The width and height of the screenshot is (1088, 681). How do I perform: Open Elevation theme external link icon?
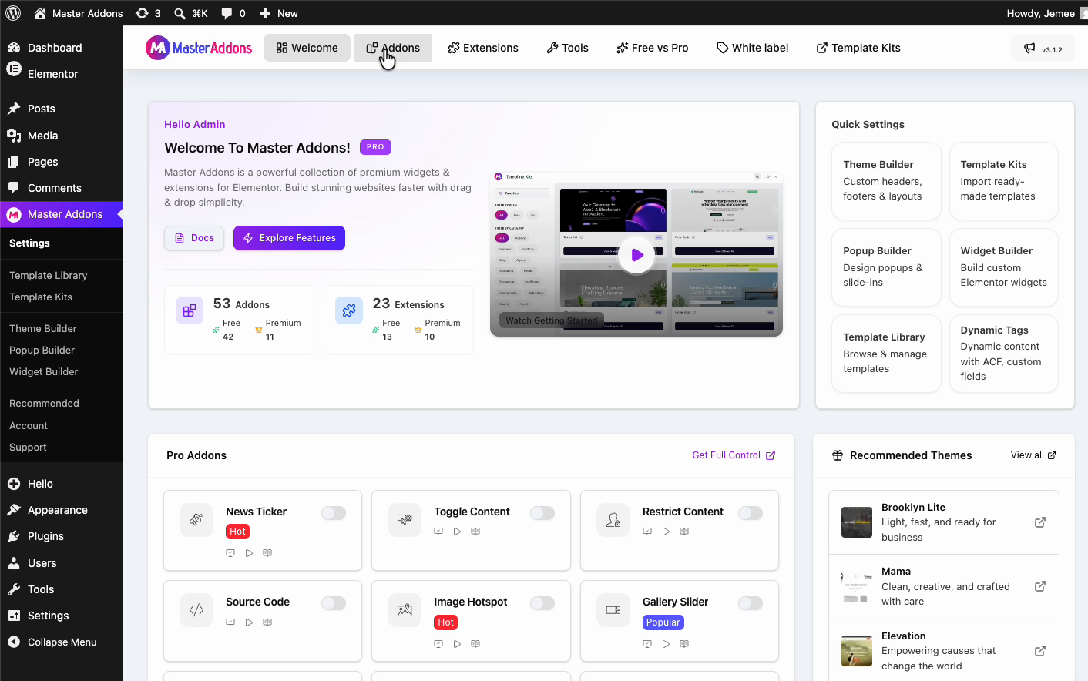1040,651
